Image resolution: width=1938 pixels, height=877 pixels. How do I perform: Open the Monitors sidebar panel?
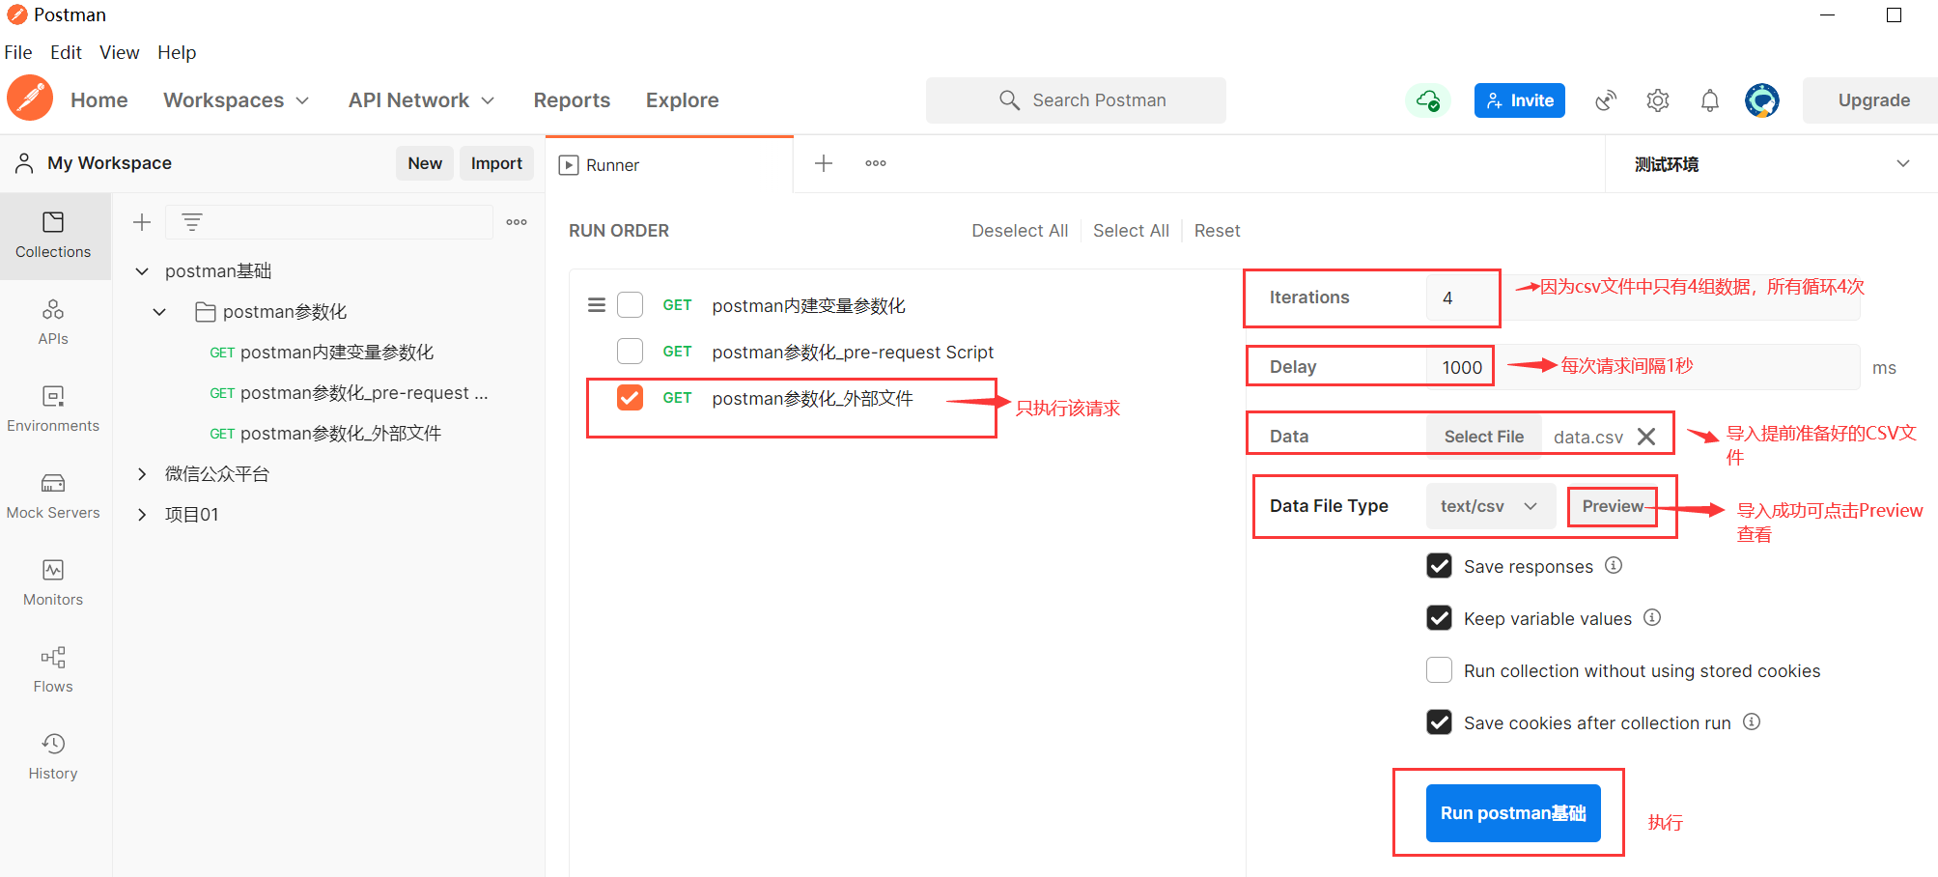(53, 583)
